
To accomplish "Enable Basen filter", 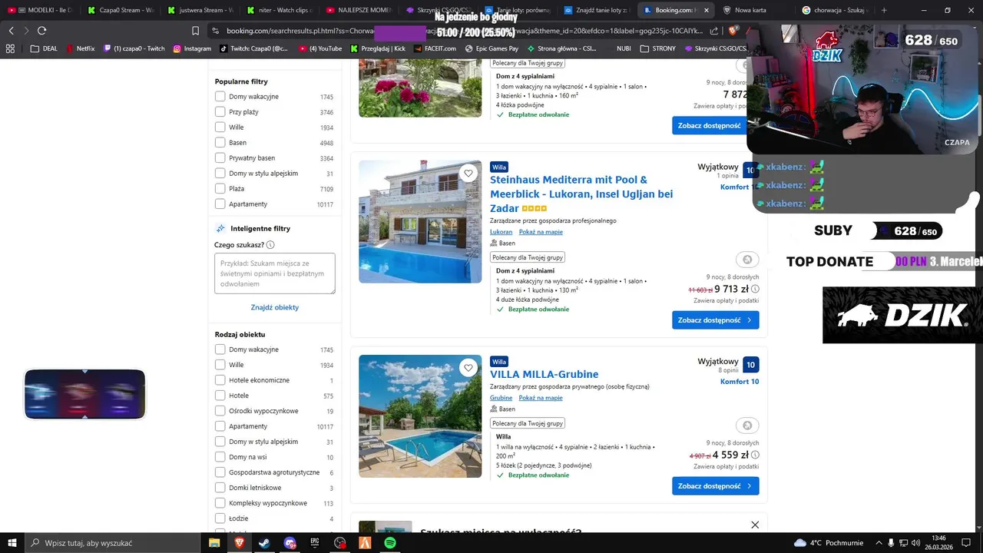I will (x=220, y=143).
